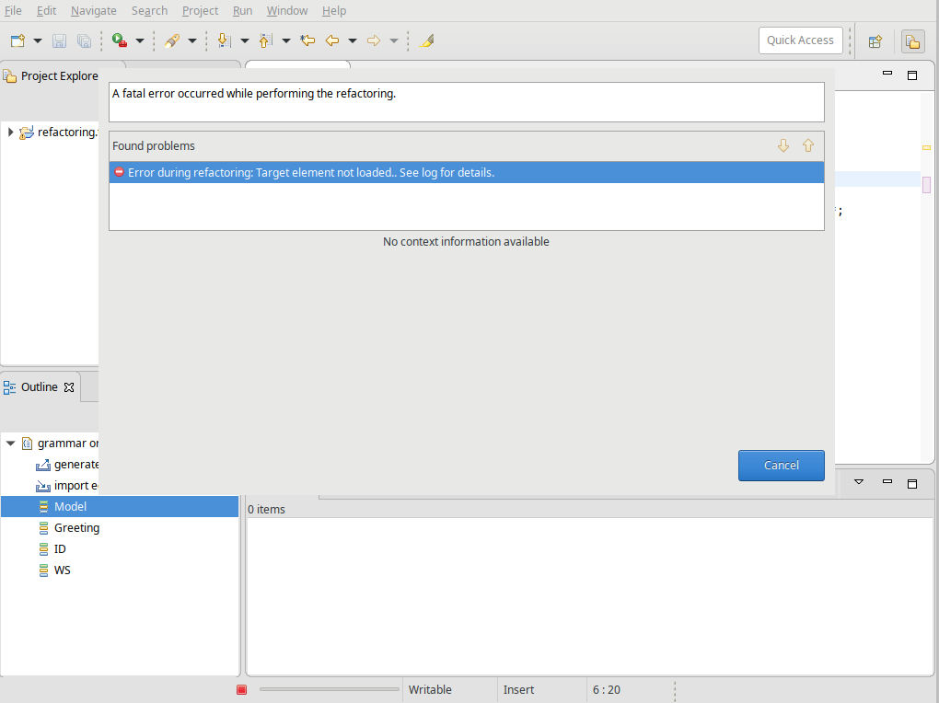The height and width of the screenshot is (703, 939).
Task: Click the Greeting rule icon in Outline
Action: [43, 528]
